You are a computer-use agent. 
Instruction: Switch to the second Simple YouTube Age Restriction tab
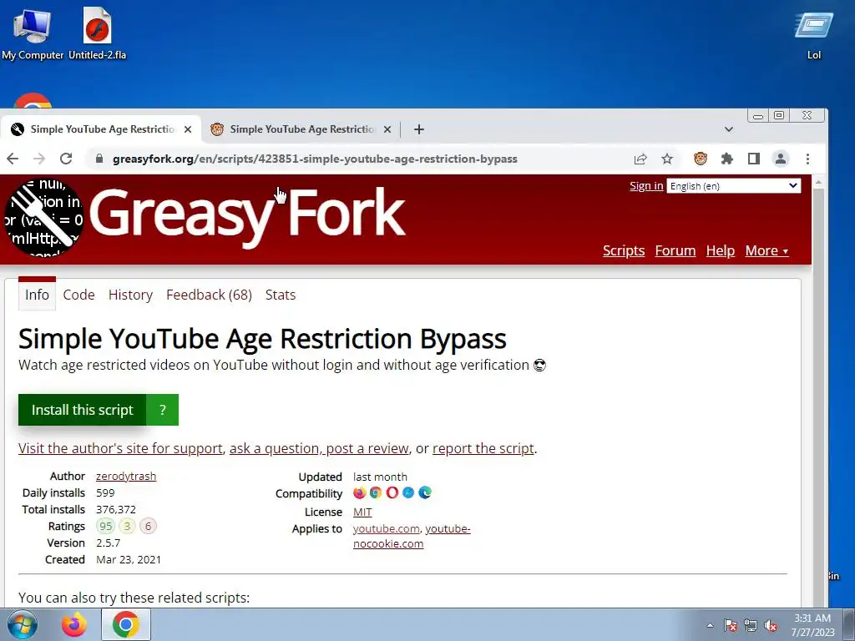pos(301,129)
